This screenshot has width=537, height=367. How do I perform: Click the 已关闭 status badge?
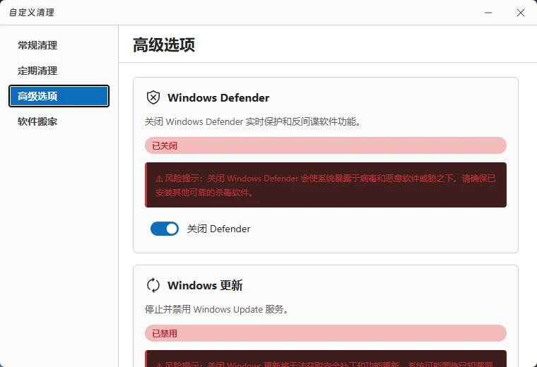[x=325, y=145]
